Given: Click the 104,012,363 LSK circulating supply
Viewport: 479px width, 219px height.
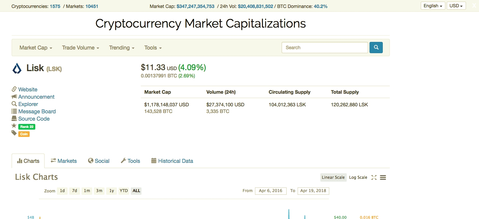Looking at the screenshot, I should point(287,105).
